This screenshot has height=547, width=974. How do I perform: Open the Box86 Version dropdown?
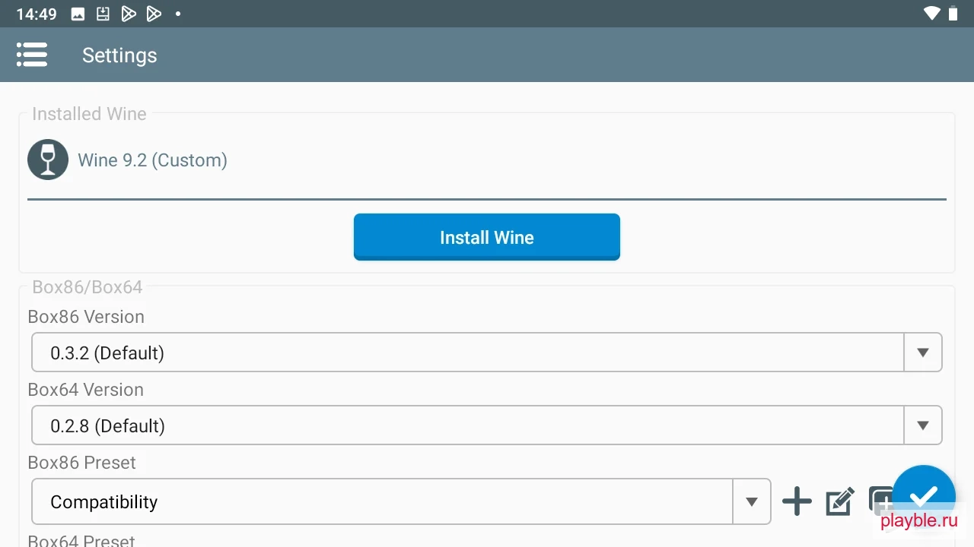(487, 353)
